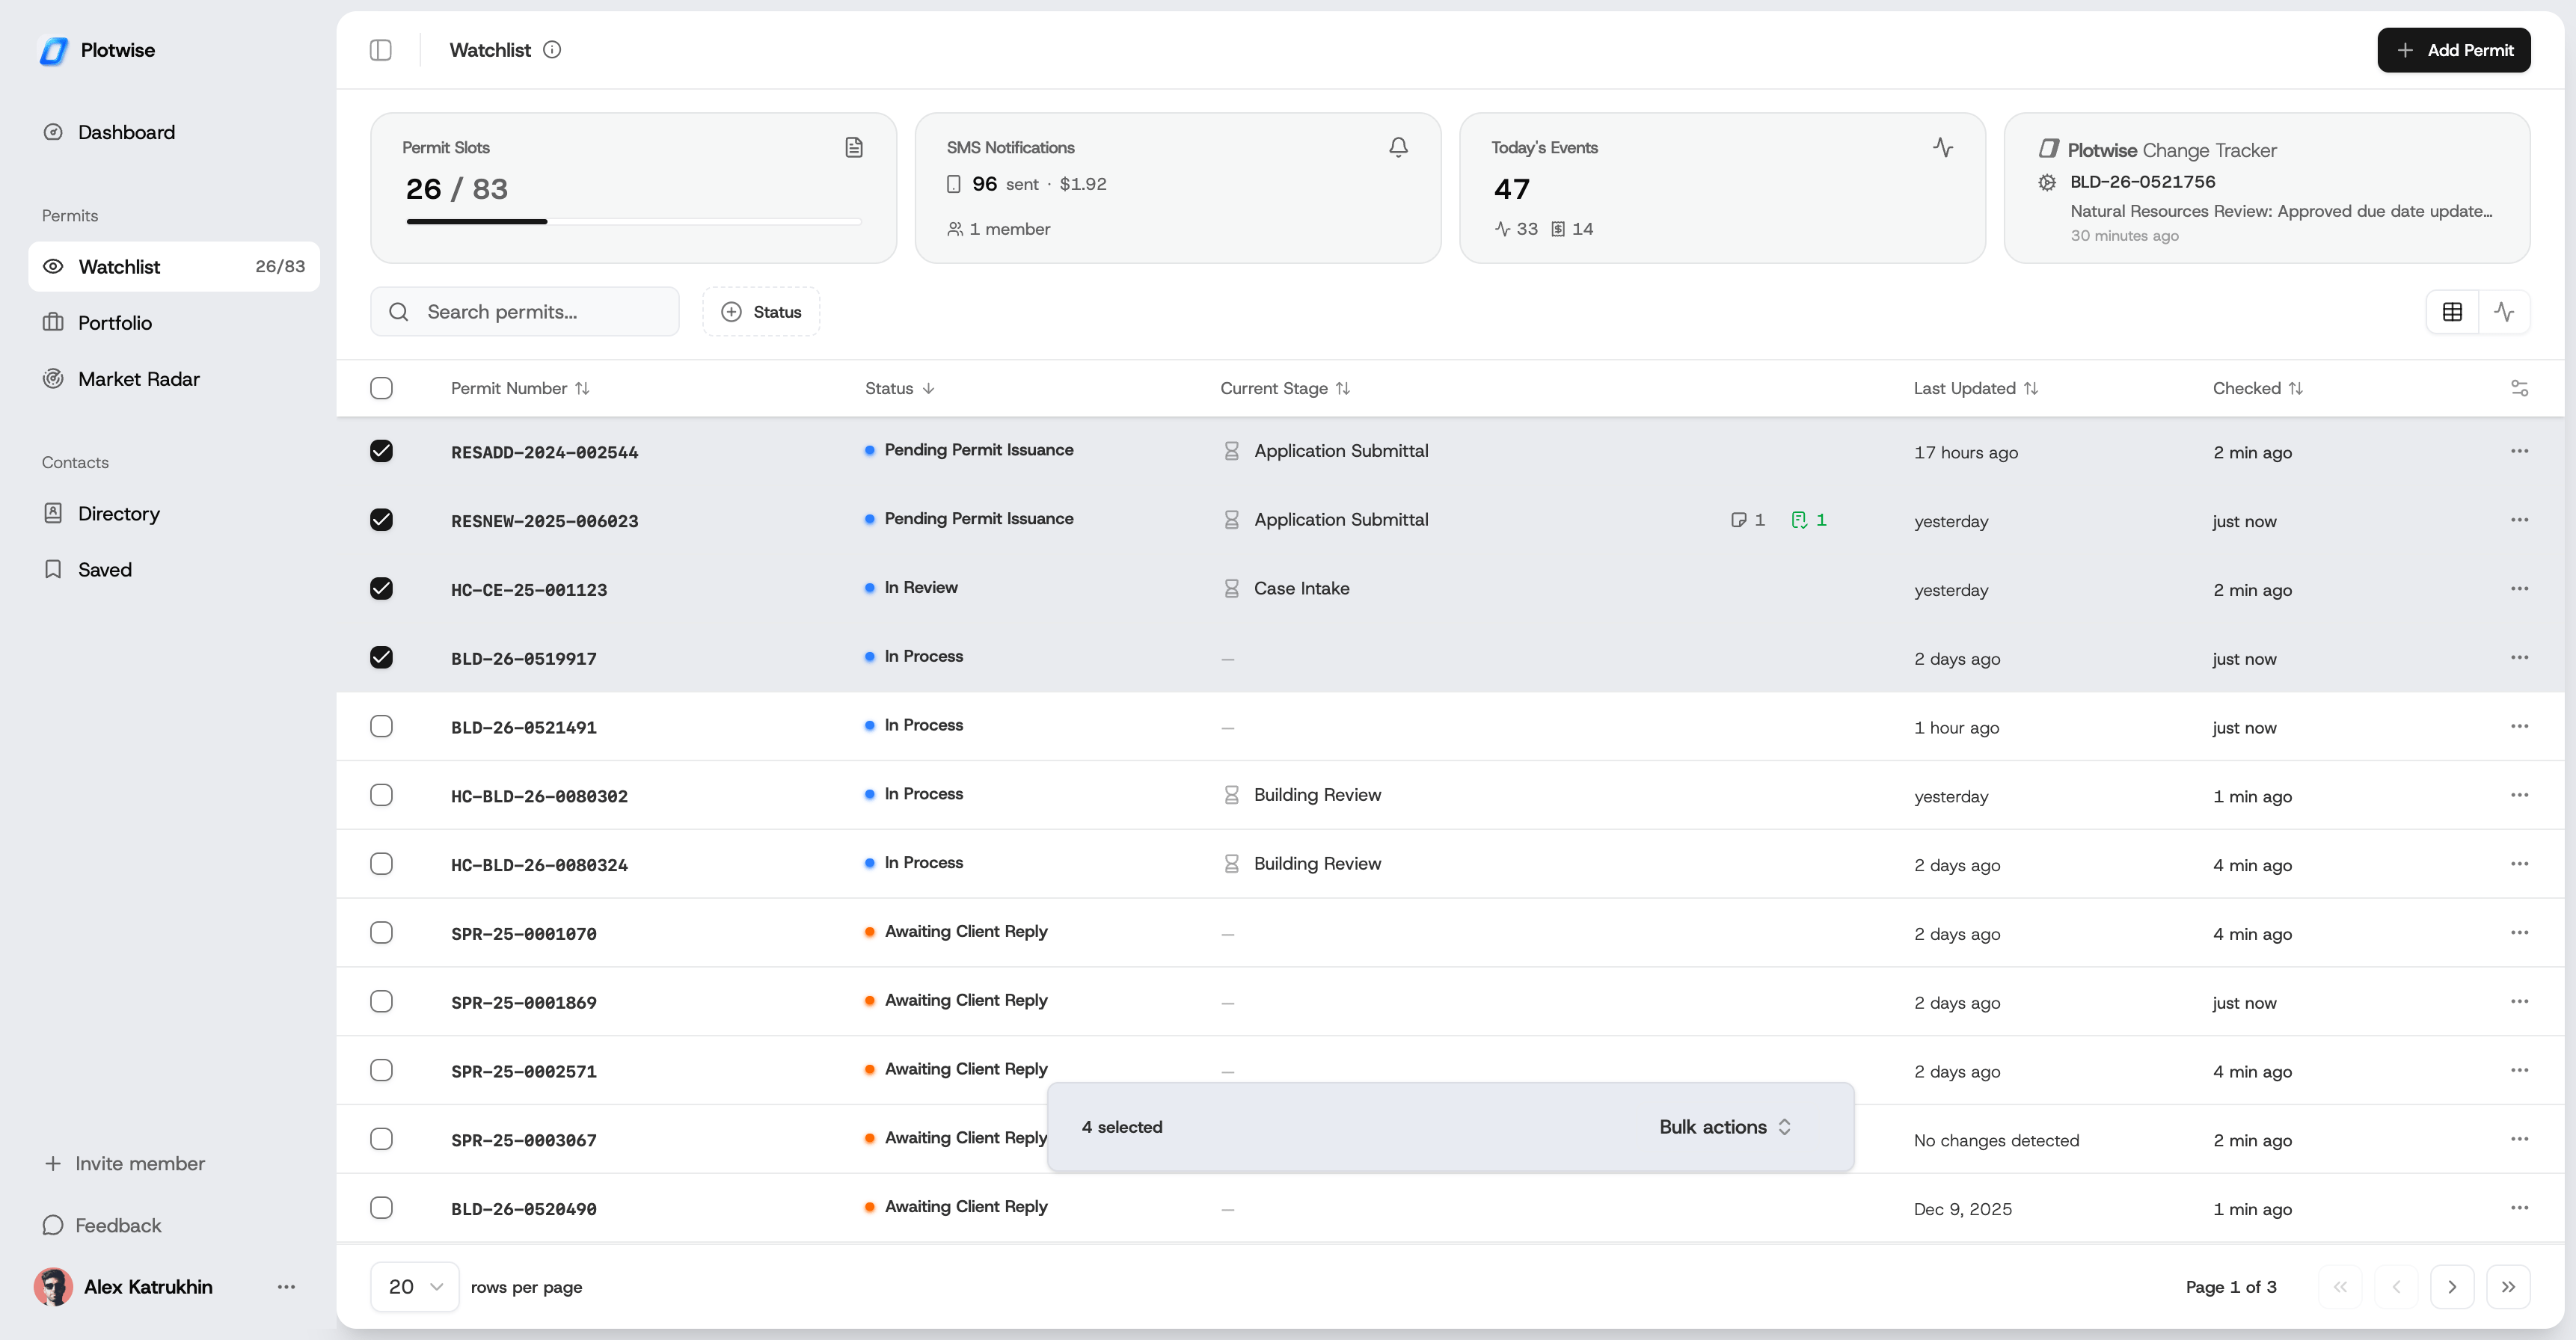The width and height of the screenshot is (2576, 1340).
Task: Navigate to Market Radar
Action: point(138,379)
